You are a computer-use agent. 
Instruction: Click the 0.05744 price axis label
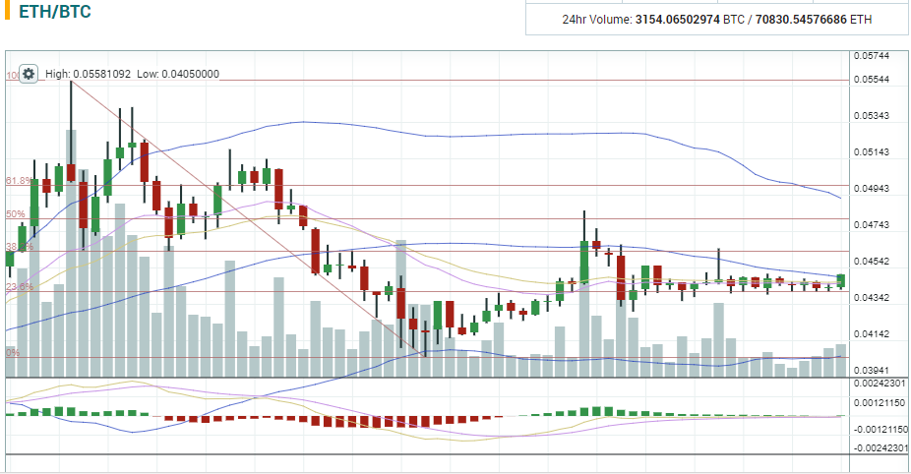[871, 56]
